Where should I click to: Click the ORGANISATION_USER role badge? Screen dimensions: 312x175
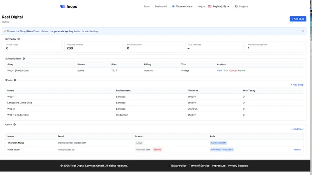click(x=222, y=150)
